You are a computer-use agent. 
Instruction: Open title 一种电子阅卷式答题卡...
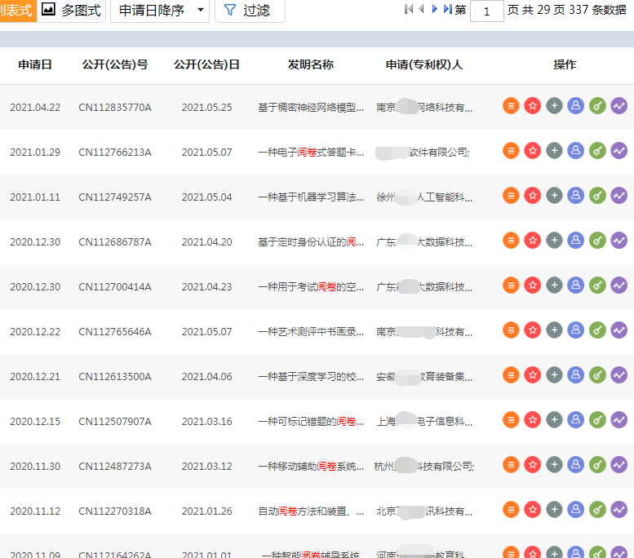(311, 153)
